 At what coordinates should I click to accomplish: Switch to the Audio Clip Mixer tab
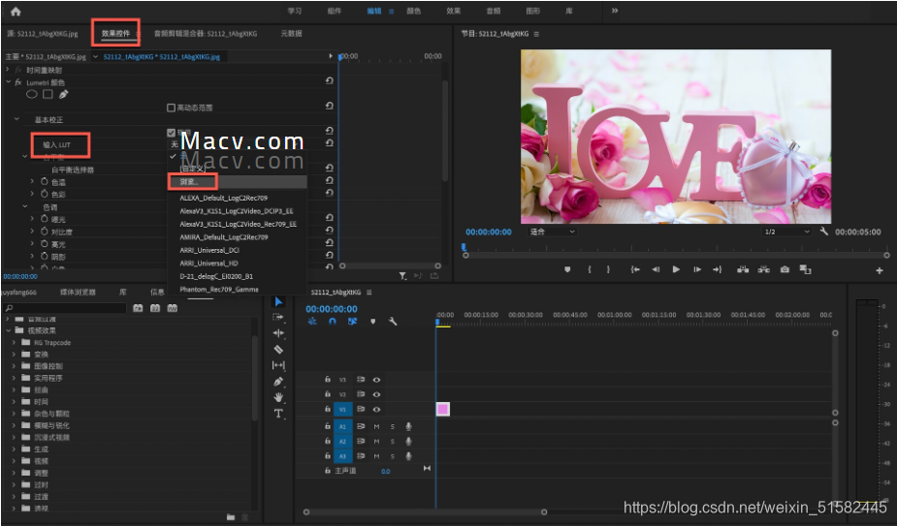[206, 34]
